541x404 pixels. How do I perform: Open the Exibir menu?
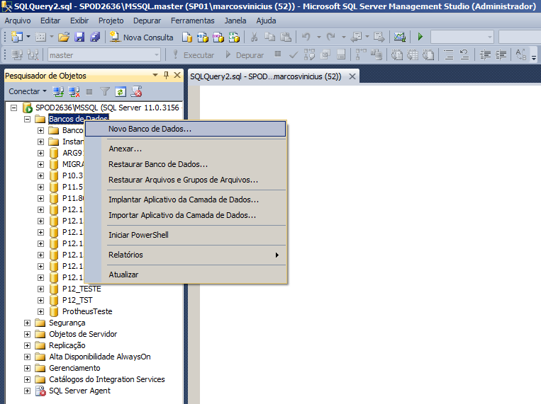tap(79, 21)
